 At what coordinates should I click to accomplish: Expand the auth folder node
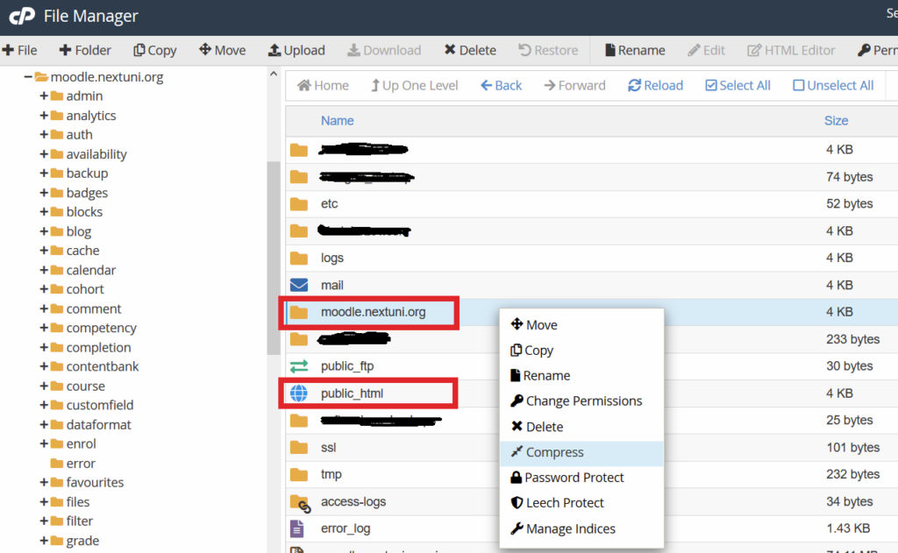pos(44,135)
